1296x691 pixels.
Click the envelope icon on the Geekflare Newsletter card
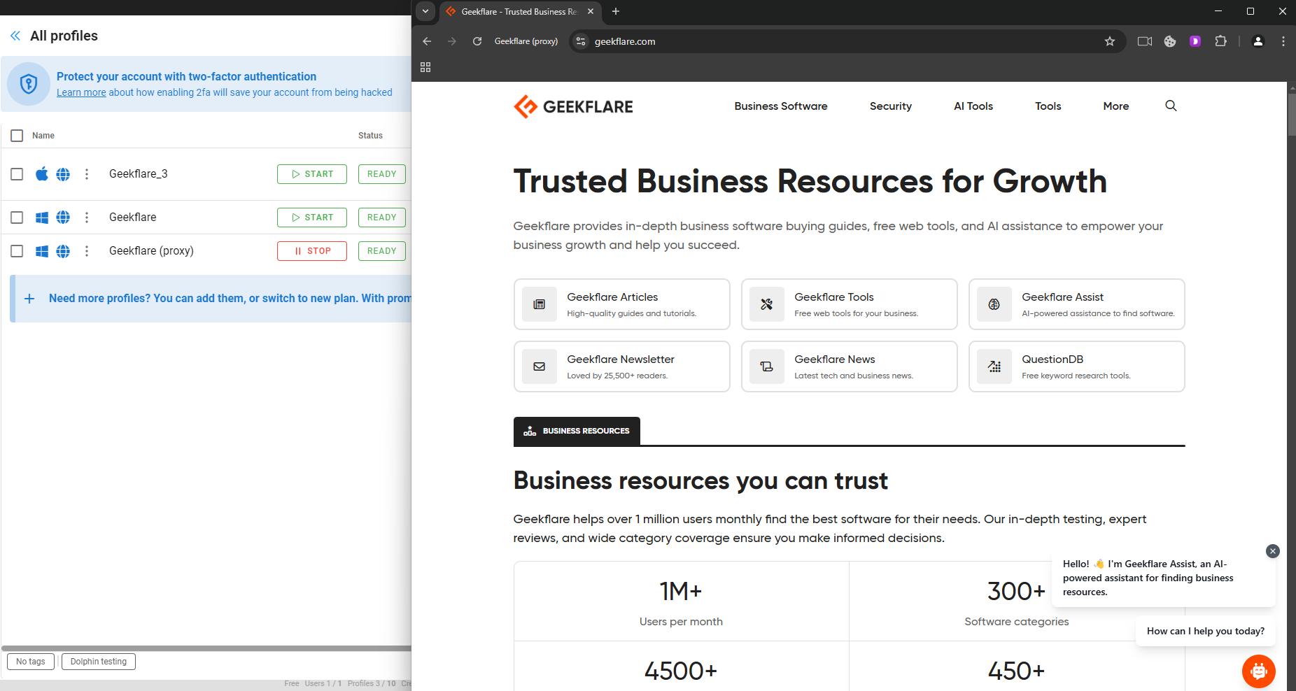539,366
